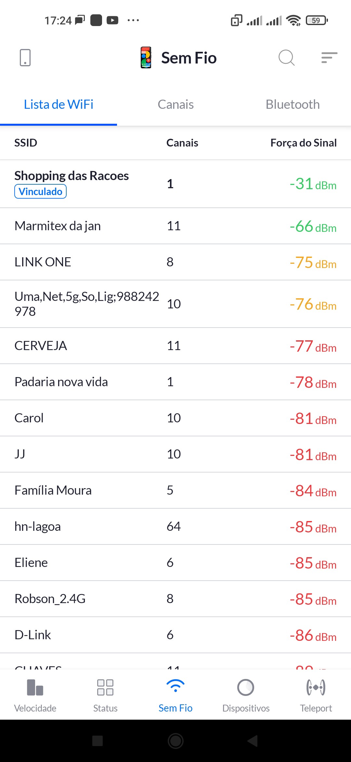Viewport: 351px width, 762px height.
Task: Tap the Pixel phone thumbnail beside title
Action: [146, 58]
